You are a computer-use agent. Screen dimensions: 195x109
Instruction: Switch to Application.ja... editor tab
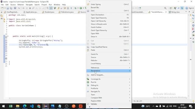(x=30, y=12)
